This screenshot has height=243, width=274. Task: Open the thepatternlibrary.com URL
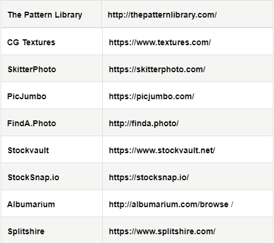[162, 15]
